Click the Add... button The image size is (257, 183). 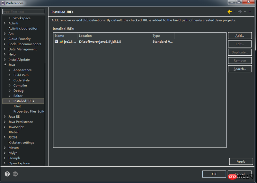pos(240,36)
